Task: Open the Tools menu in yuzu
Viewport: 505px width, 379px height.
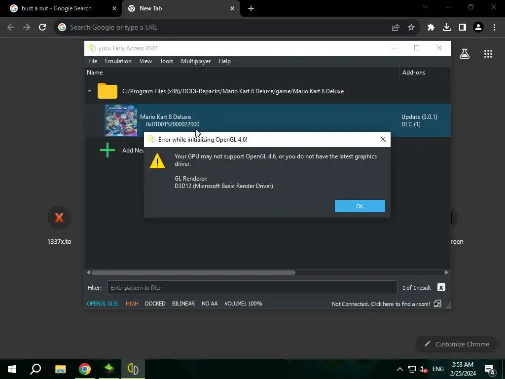Action: pos(166,61)
